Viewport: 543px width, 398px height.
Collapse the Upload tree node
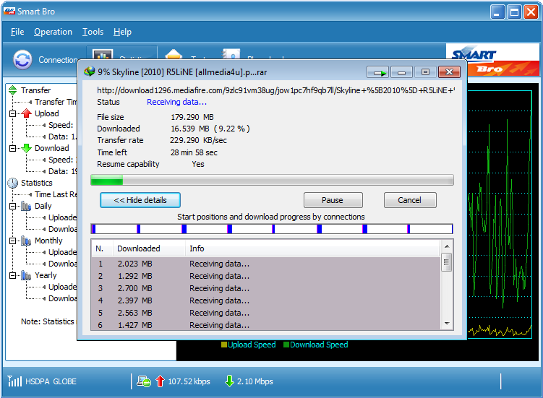pos(13,113)
